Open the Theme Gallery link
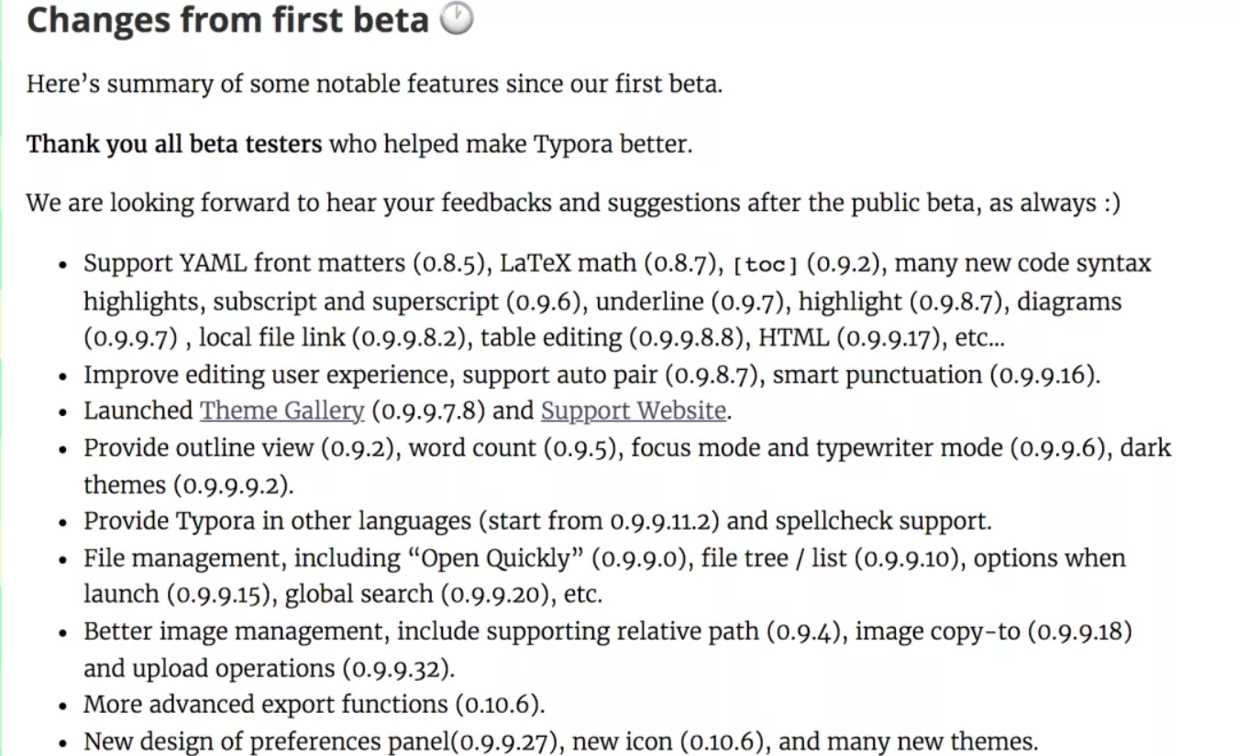Screen dimensions: 1237x756 tap(282, 411)
